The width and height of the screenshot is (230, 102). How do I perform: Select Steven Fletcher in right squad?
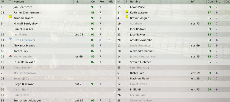coord(173,62)
